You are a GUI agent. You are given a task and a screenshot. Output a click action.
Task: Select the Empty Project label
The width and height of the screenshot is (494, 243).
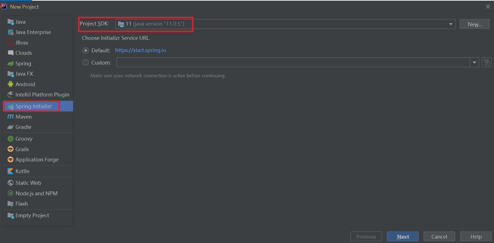click(32, 215)
